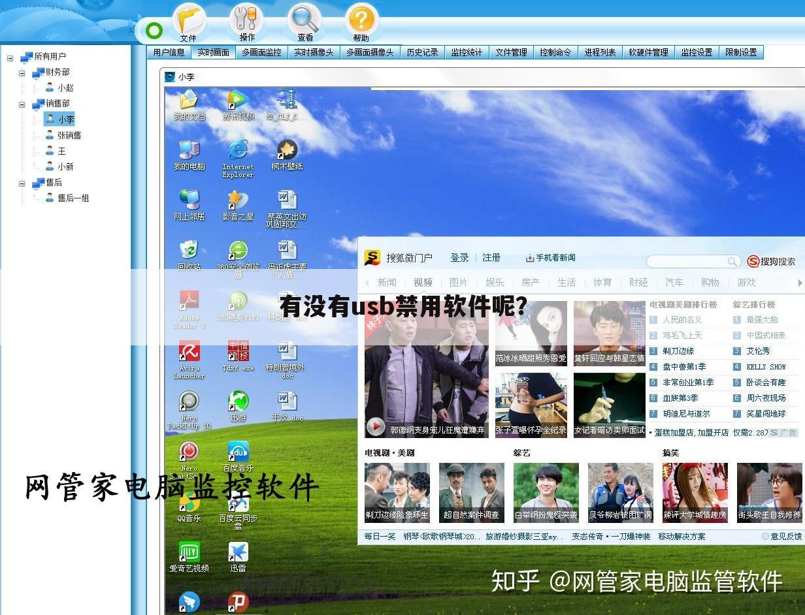Viewport: 805px width, 615px height.
Task: Open 360安全浏览器 desktop icon
Action: [x=238, y=259]
